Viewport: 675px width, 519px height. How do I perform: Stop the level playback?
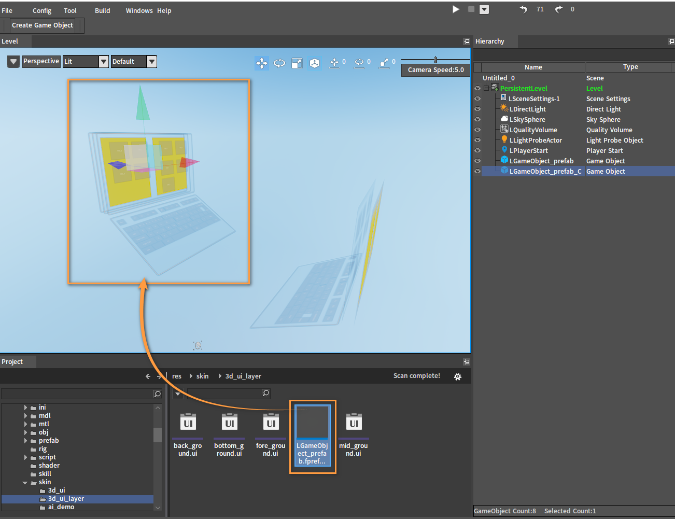pos(471,9)
